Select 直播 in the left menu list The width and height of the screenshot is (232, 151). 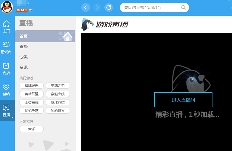coord(24,47)
